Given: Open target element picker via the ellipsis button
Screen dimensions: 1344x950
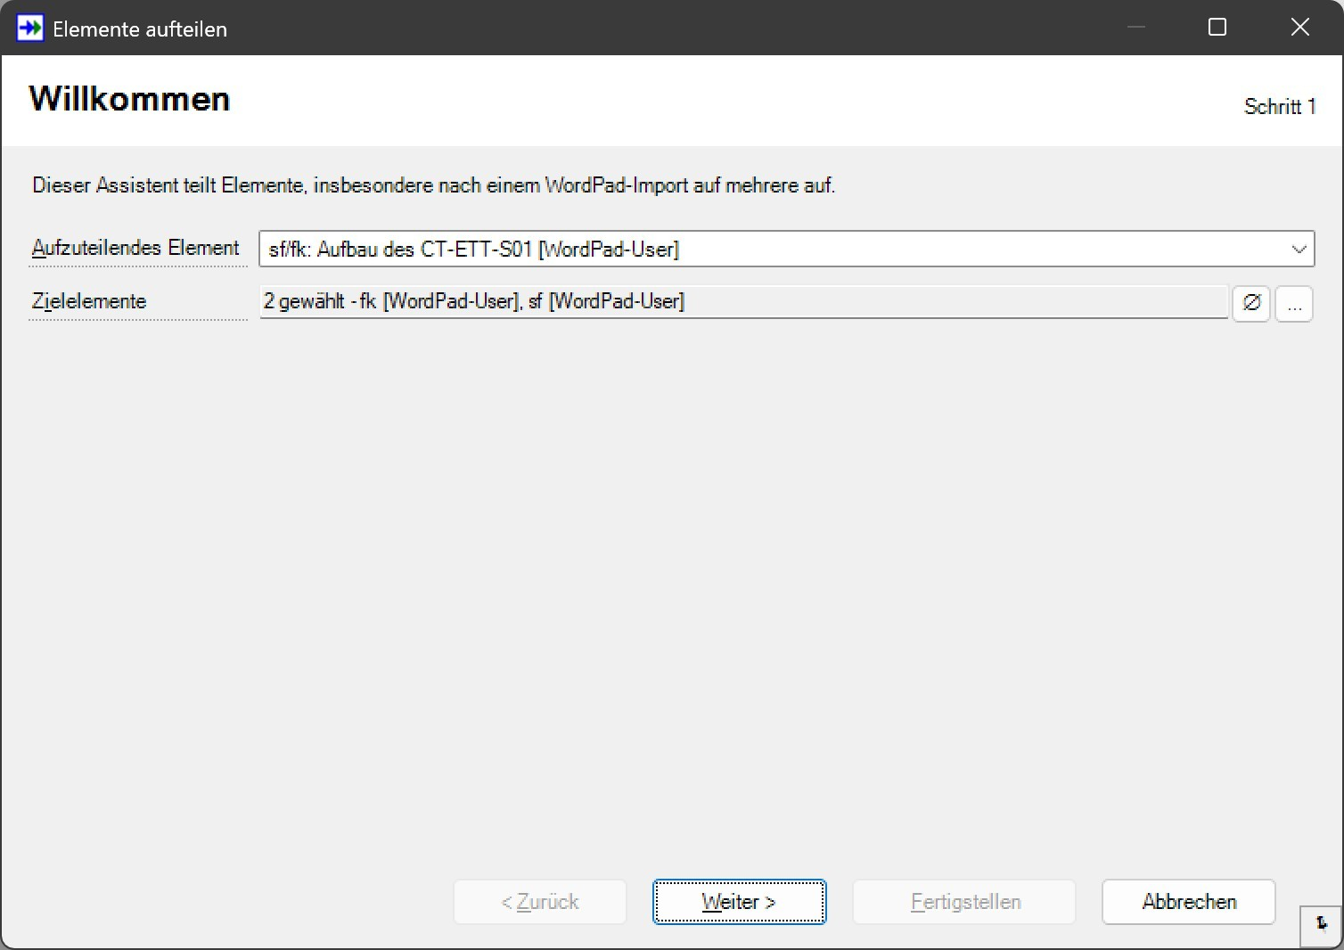Looking at the screenshot, I should point(1294,304).
